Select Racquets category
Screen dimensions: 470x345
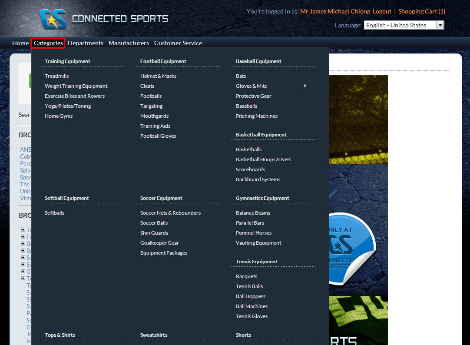[x=246, y=276]
